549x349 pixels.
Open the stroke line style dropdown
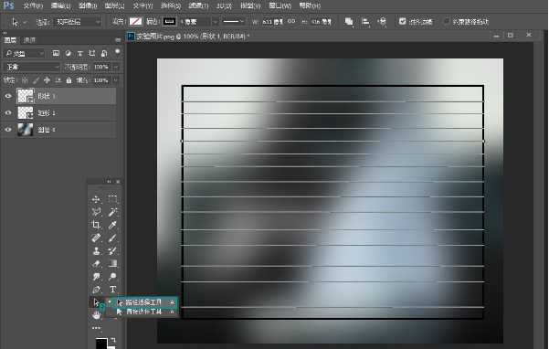click(x=234, y=22)
